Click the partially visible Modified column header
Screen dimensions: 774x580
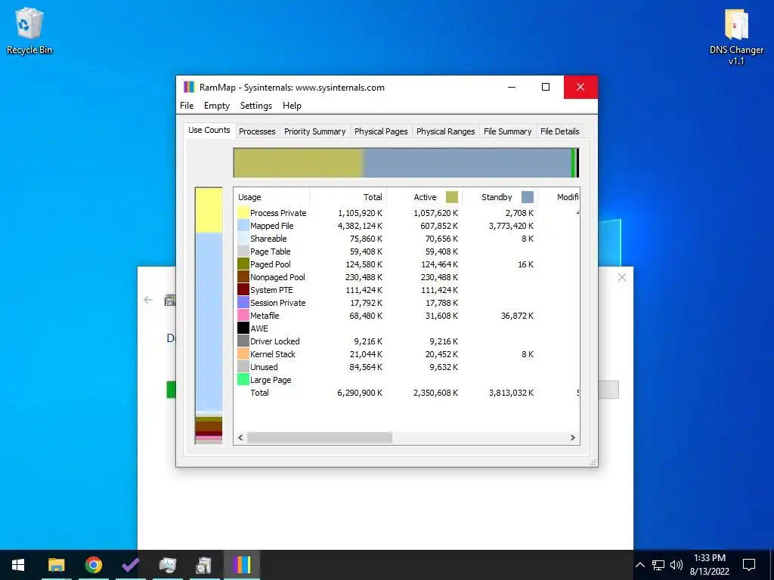tap(559, 197)
